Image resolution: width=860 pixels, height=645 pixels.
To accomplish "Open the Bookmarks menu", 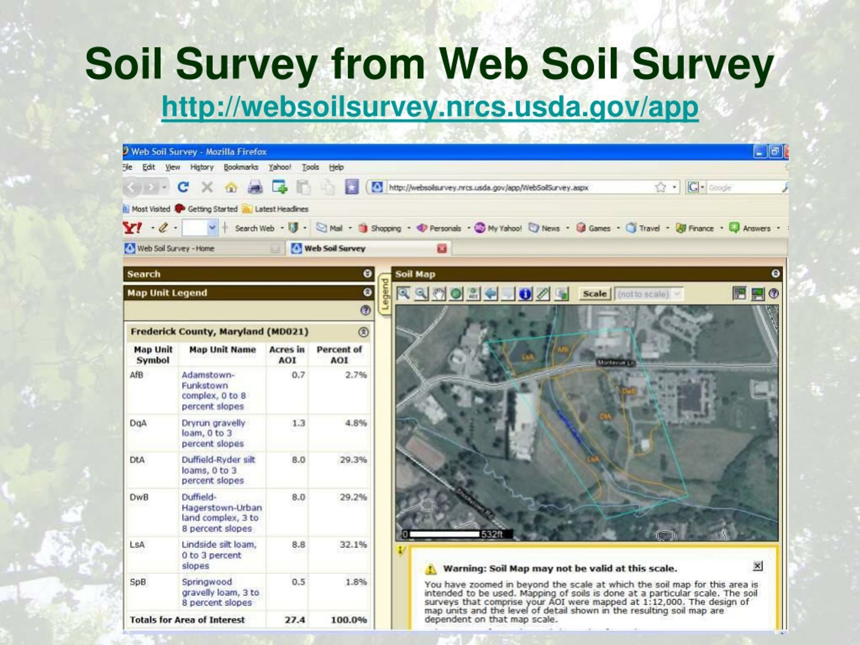I will (241, 167).
